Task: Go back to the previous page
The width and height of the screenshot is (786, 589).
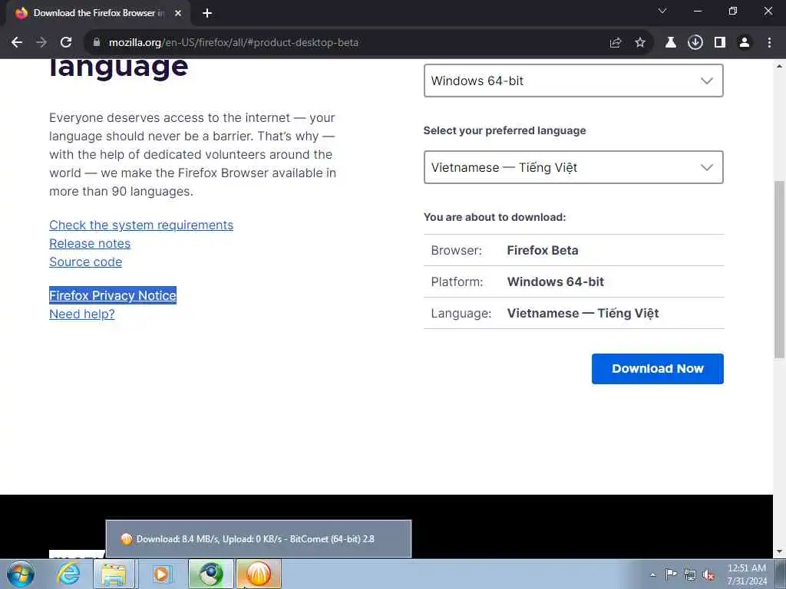Action: [17, 43]
